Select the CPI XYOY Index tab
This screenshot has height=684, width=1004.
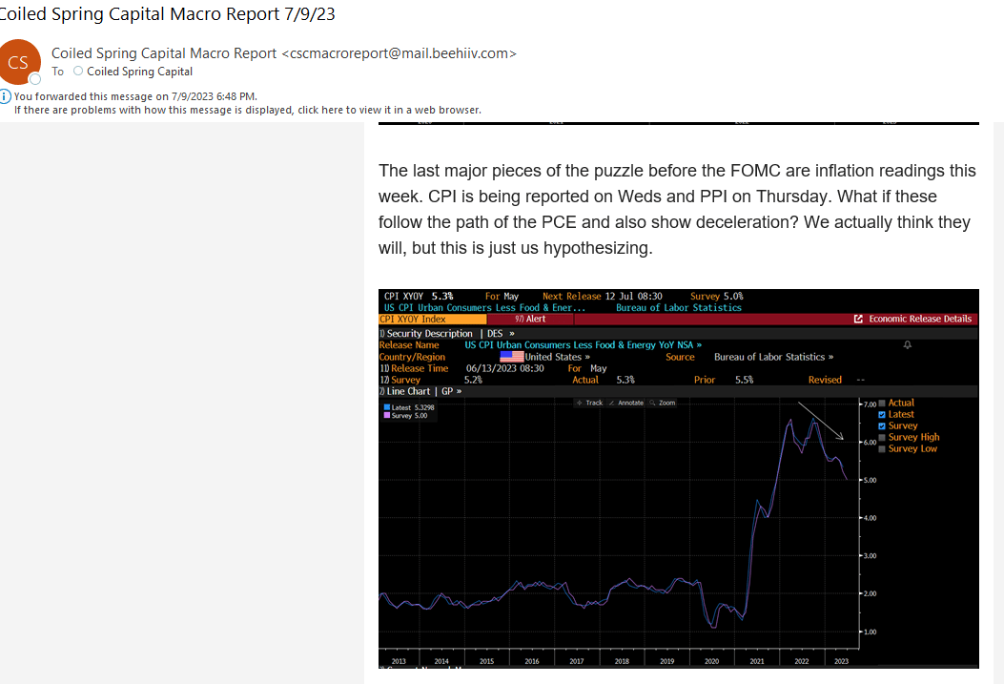pos(432,319)
